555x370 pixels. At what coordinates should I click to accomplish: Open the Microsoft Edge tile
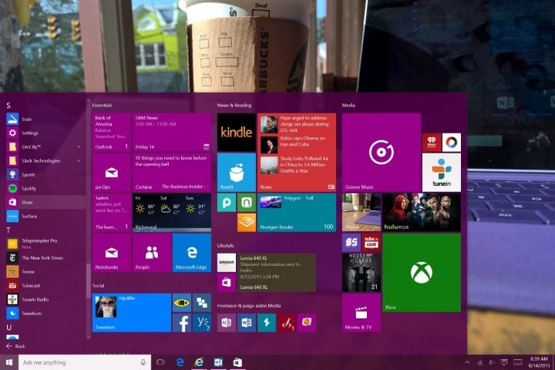coord(192,253)
